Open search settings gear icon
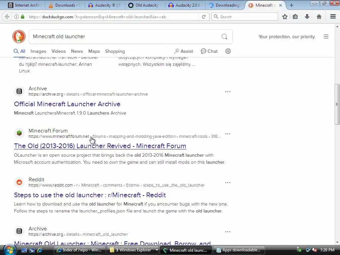The height and width of the screenshot is (255, 340). point(228,51)
